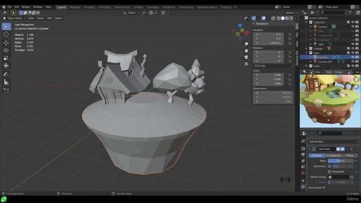Image resolution: width=361 pixels, height=203 pixels.
Task: Open outliner filter dropdown
Action: (351, 12)
